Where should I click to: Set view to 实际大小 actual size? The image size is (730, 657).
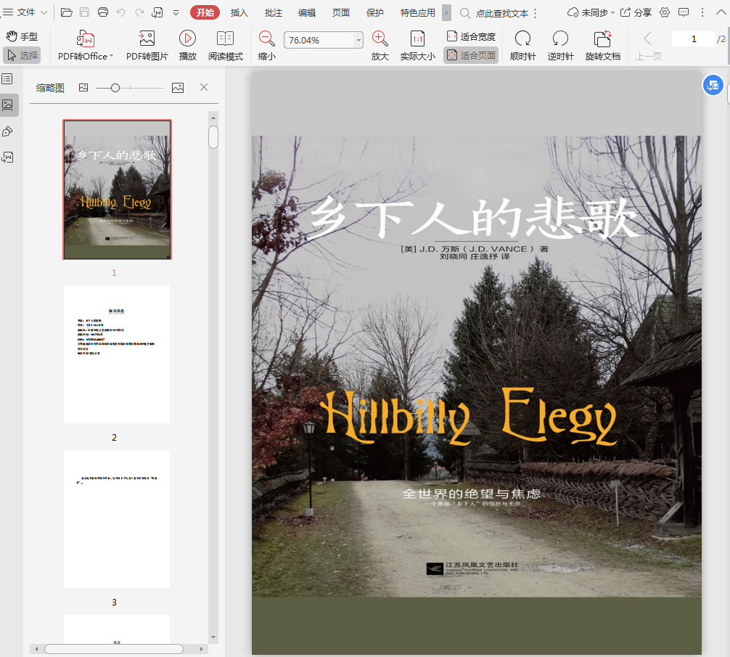(417, 46)
